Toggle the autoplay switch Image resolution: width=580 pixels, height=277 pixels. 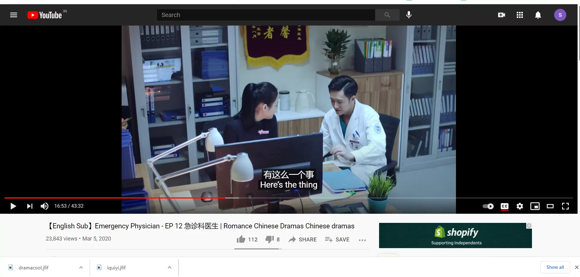[488, 206]
